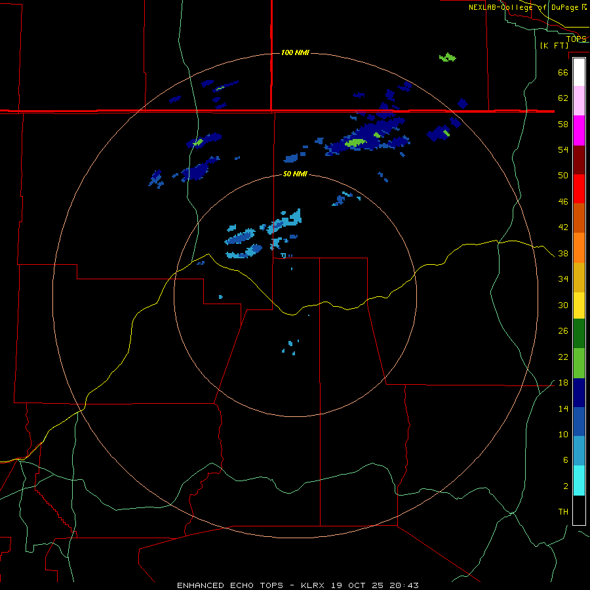Click the TOPS legend title
590x590 pixels.
576,39
